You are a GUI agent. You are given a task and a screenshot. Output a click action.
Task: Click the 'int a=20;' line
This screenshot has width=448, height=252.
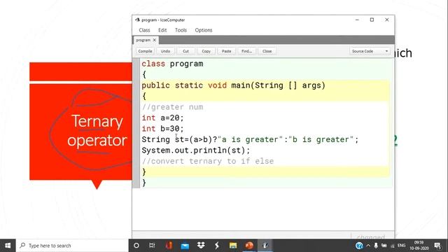[162, 118]
